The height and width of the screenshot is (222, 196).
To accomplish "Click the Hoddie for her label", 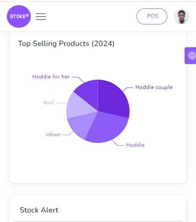I will click(51, 76).
